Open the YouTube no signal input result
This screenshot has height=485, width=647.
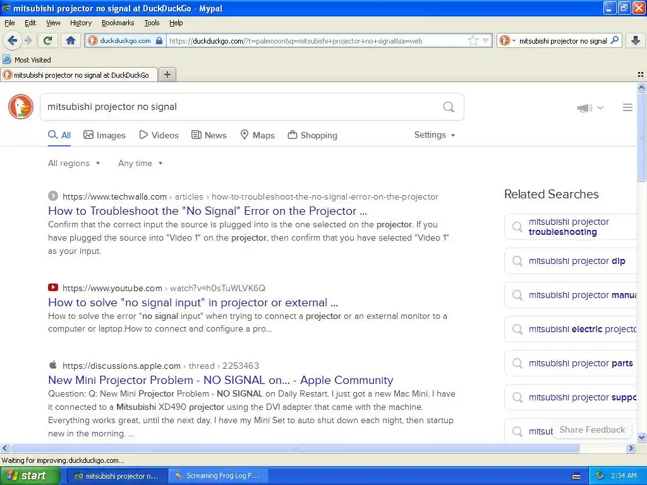pos(193,302)
